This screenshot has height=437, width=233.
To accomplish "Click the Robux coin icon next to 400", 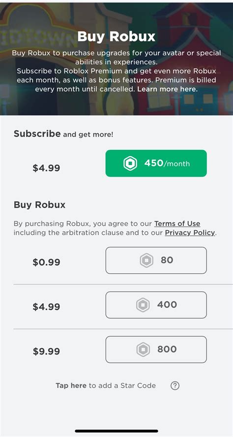I will [x=143, y=305].
